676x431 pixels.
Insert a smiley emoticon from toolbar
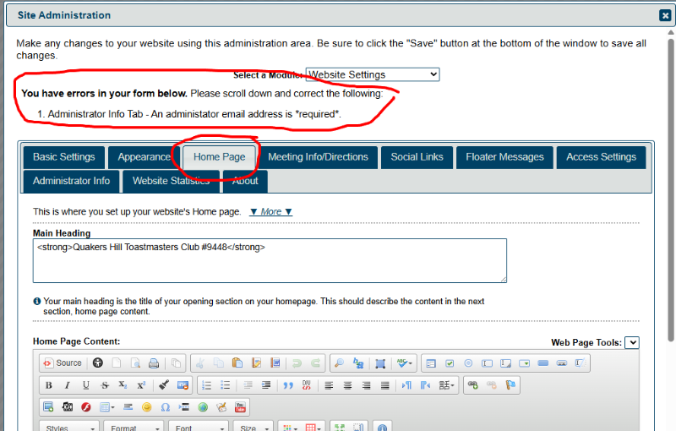pyautogui.click(x=147, y=407)
